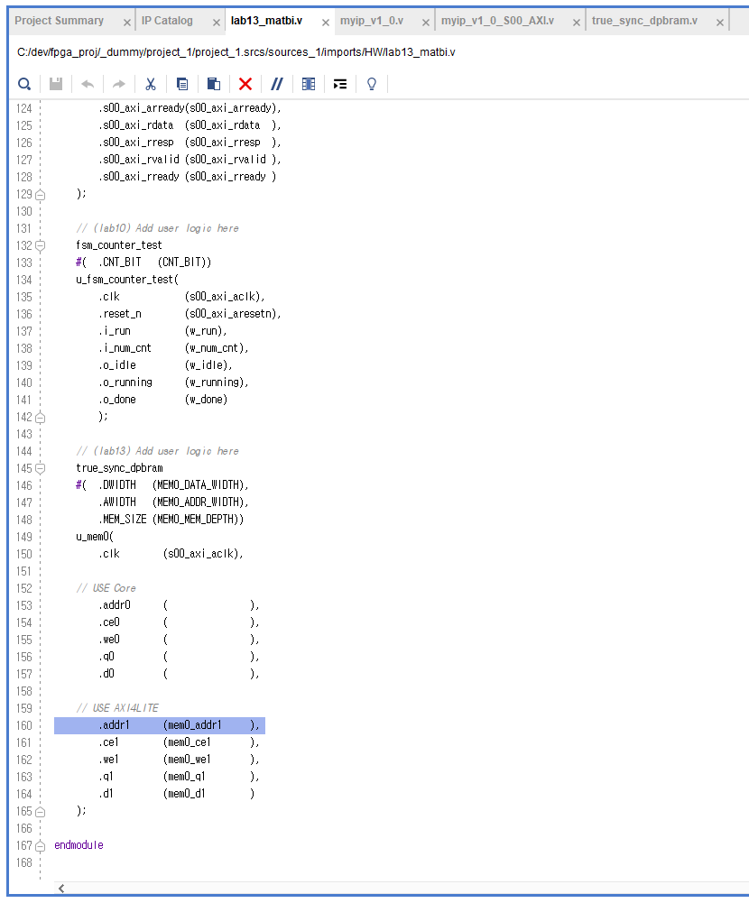The image size is (749, 903).
Task: Click the .ce1 (mem0_ce1) port line
Action: (x=179, y=743)
